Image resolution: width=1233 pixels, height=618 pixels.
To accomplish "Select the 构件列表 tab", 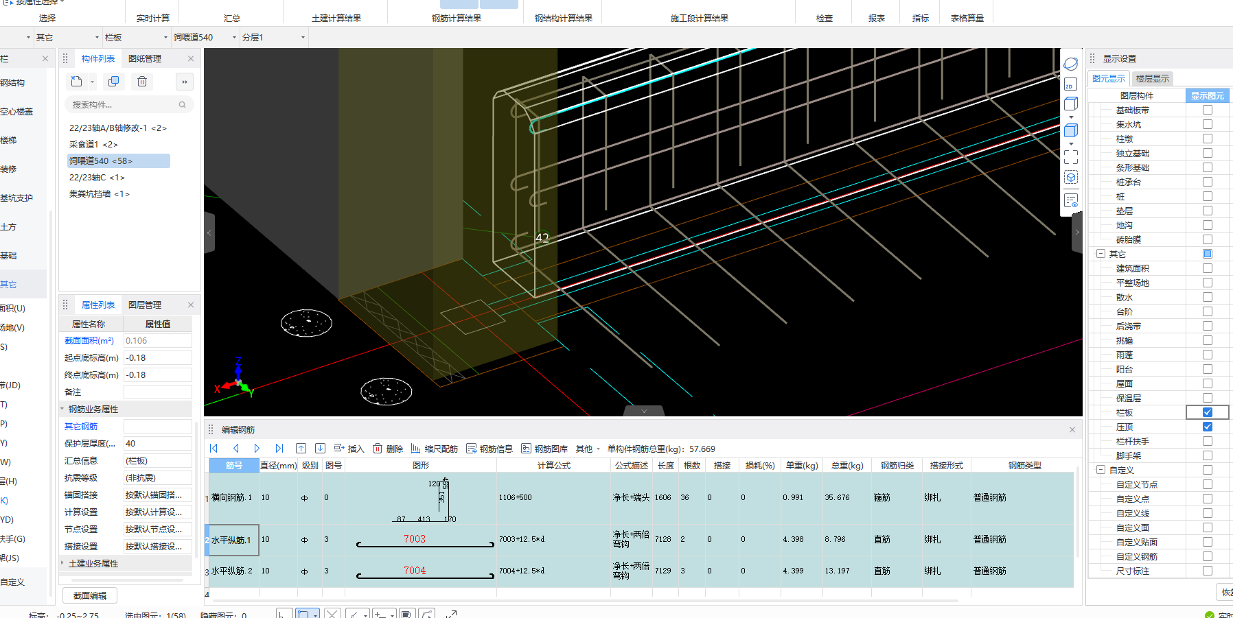I will 98,59.
